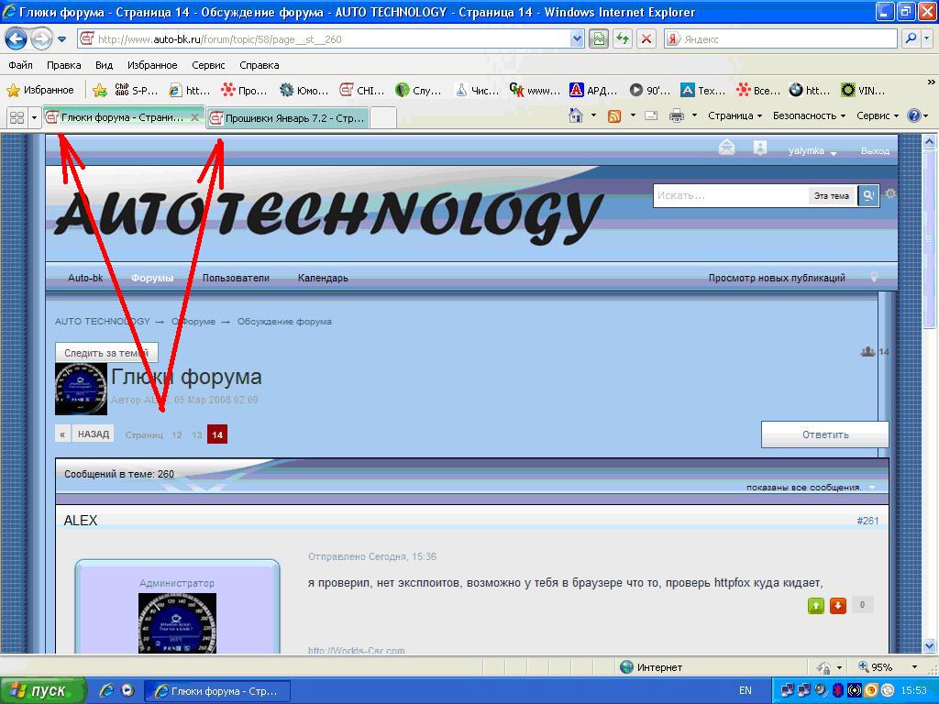This screenshot has width=939, height=704.
Task: Open the Избранное favorites star button
Action: point(40,91)
